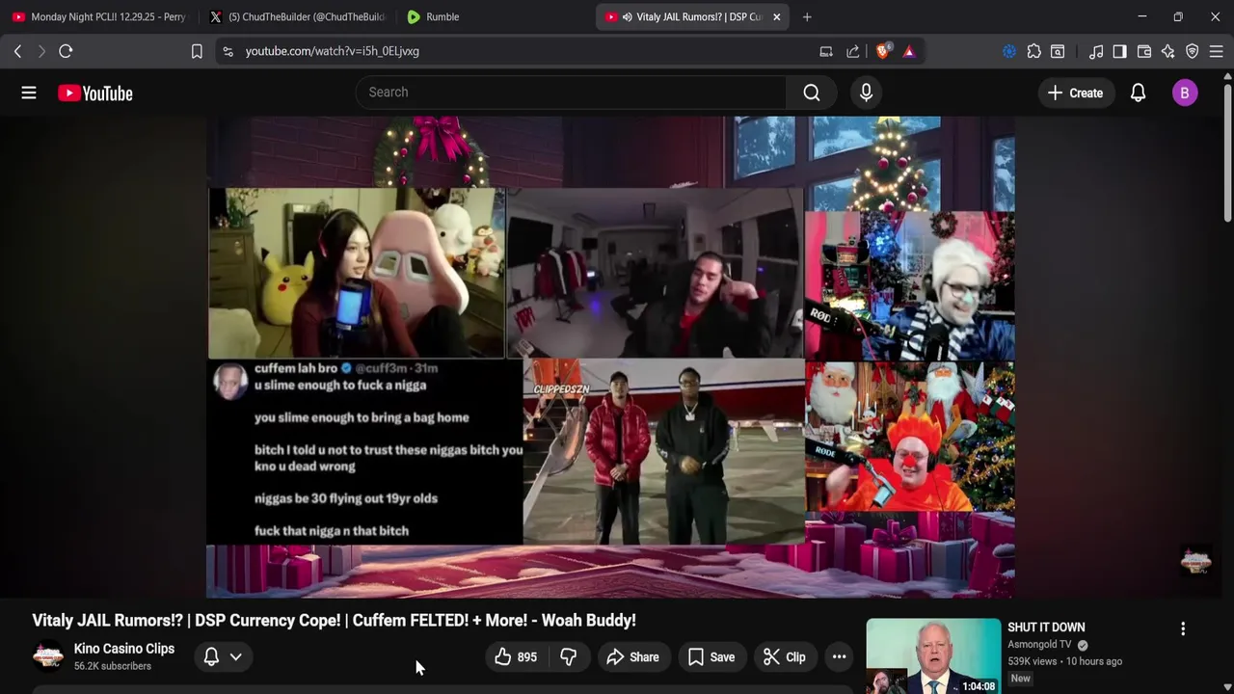Open SHUT IT DOWN recommended video thumbnail

pyautogui.click(x=933, y=656)
